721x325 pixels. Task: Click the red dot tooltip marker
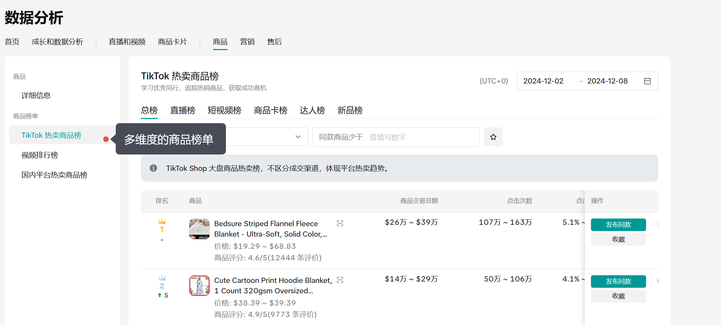coord(106,139)
